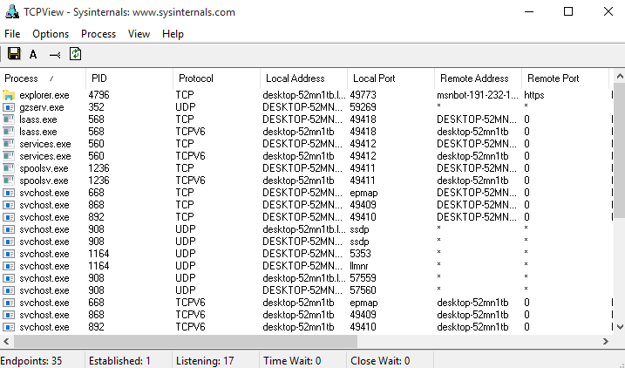Click icon of svchost.exe port 49410 TCP row
This screenshot has width=625, height=368.
[x=9, y=217]
